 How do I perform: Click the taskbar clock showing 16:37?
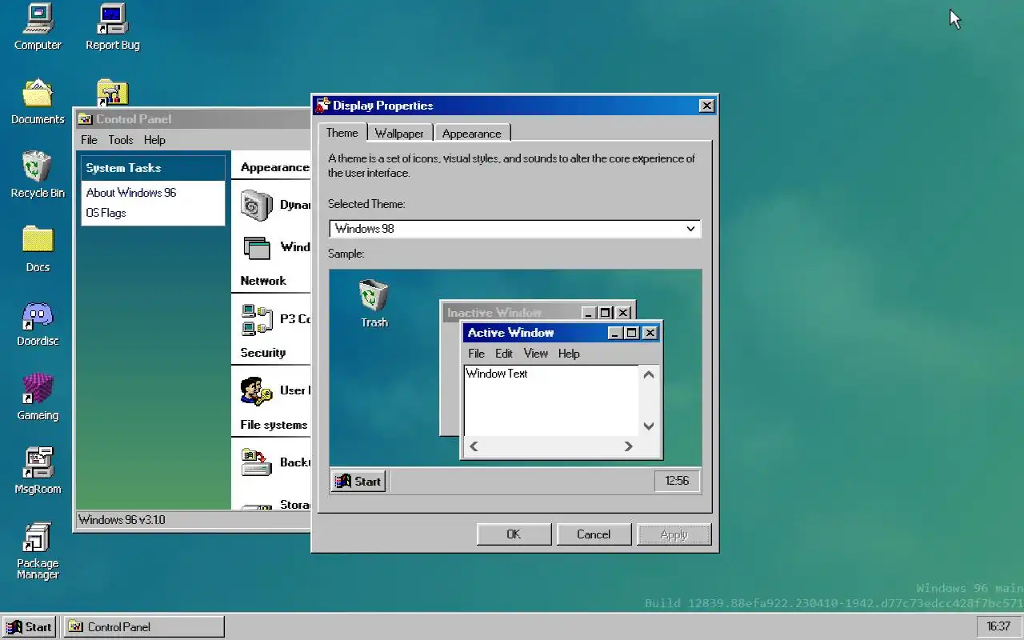[x=998, y=626]
